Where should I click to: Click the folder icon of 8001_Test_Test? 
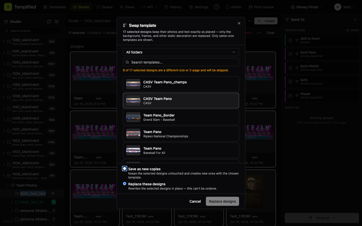point(17,194)
